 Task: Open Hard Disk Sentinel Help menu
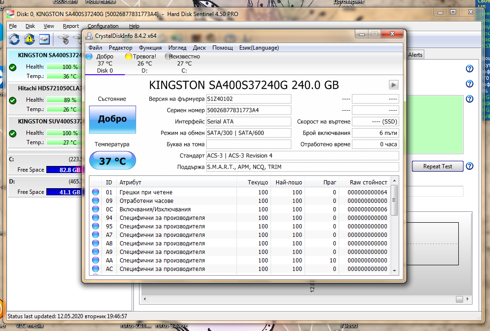tap(134, 26)
